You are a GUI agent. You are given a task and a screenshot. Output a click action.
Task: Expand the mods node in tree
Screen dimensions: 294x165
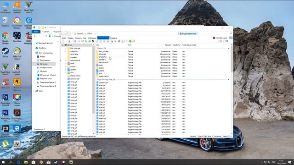coord(66,64)
